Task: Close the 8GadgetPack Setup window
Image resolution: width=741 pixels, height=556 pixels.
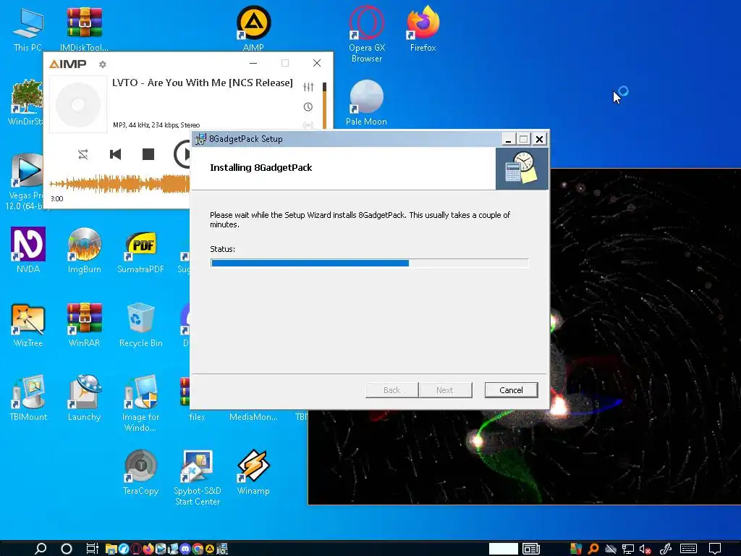Action: 539,139
